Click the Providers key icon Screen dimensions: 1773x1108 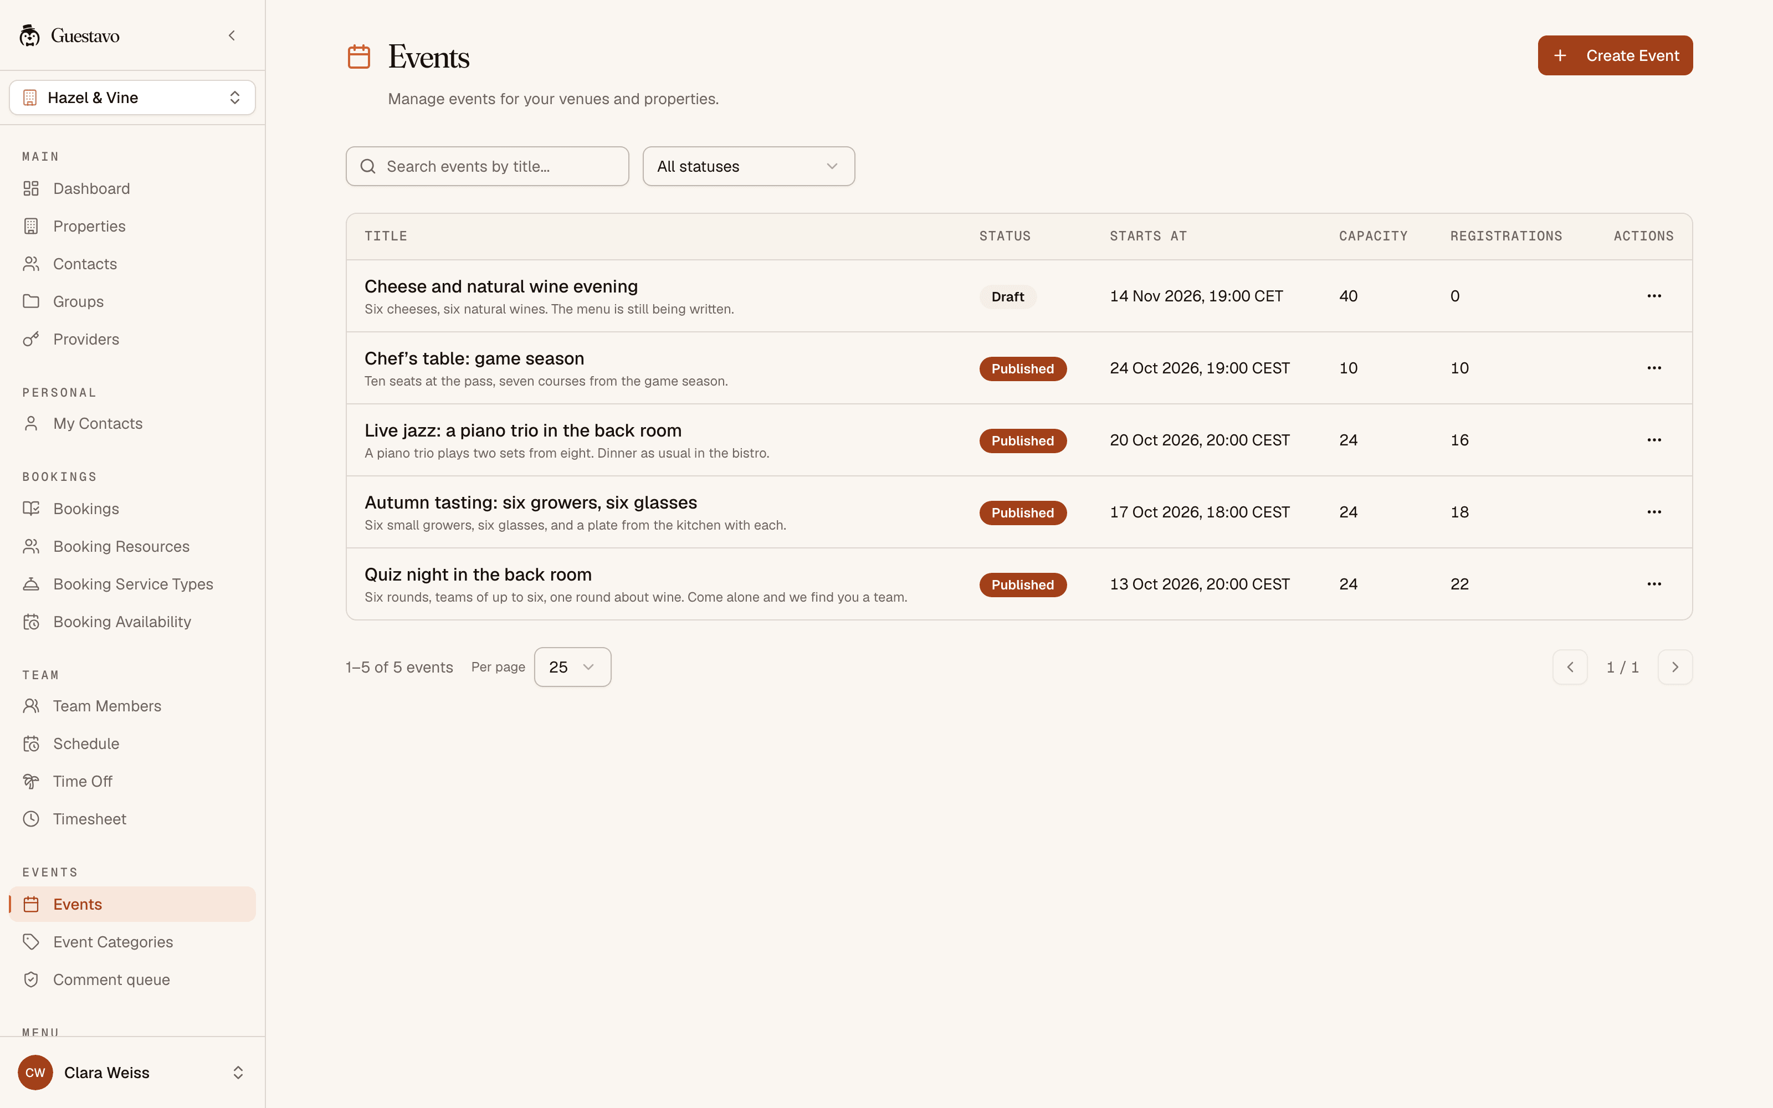[x=31, y=339]
